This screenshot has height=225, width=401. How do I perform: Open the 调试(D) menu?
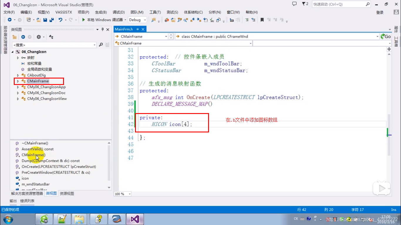[119, 12]
